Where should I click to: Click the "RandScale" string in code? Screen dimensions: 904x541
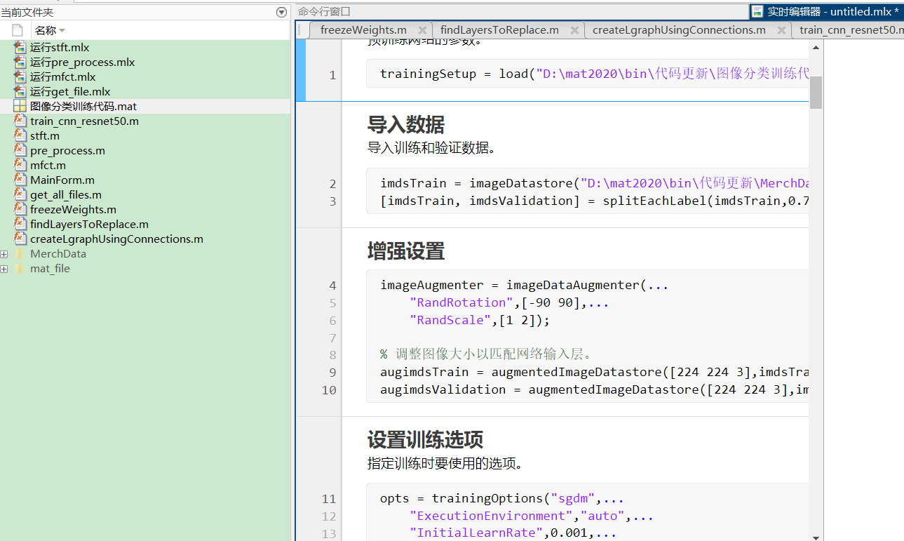(x=451, y=320)
